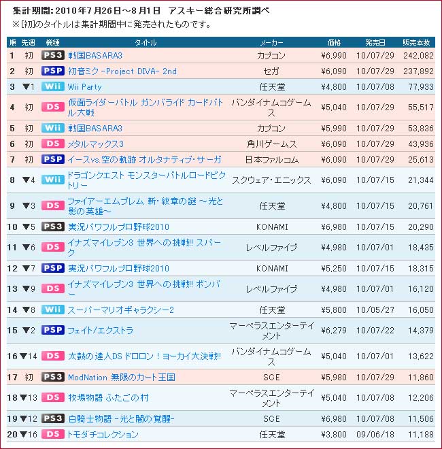Click release date 09/06/18

[x=375, y=435]
